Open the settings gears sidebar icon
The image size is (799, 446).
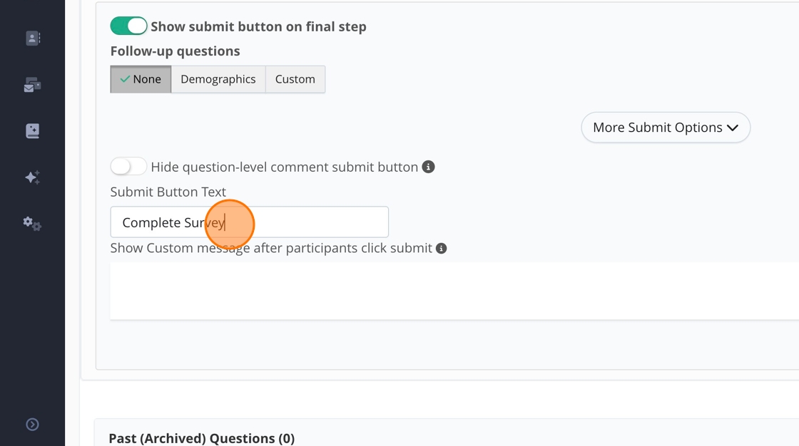(33, 224)
